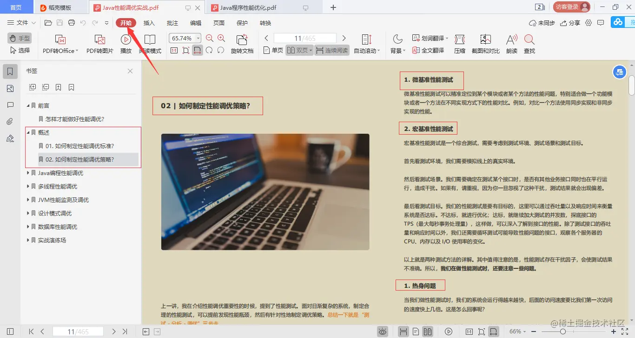The width and height of the screenshot is (635, 338).
Task: Open the zoom percentage dropdown
Action: pos(197,38)
